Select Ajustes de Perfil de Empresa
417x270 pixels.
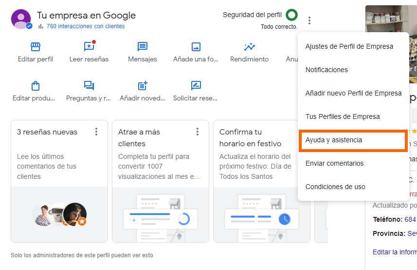click(x=349, y=46)
